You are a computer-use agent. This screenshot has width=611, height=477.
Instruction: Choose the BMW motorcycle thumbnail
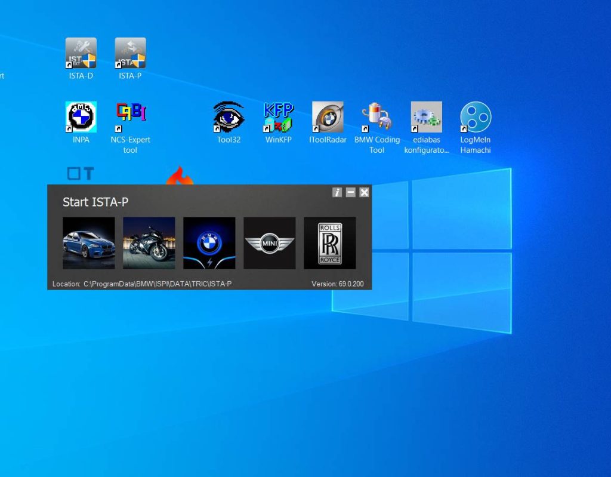click(149, 243)
